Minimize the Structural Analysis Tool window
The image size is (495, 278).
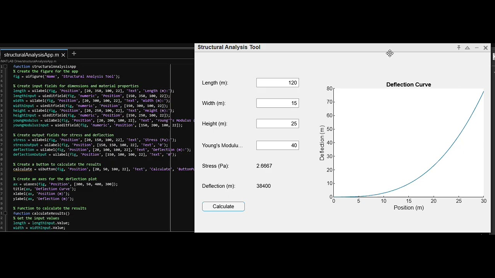click(476, 47)
